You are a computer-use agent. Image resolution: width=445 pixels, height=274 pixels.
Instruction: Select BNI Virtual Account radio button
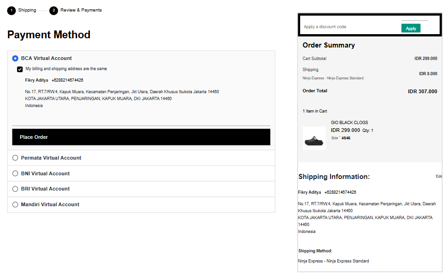(15, 173)
